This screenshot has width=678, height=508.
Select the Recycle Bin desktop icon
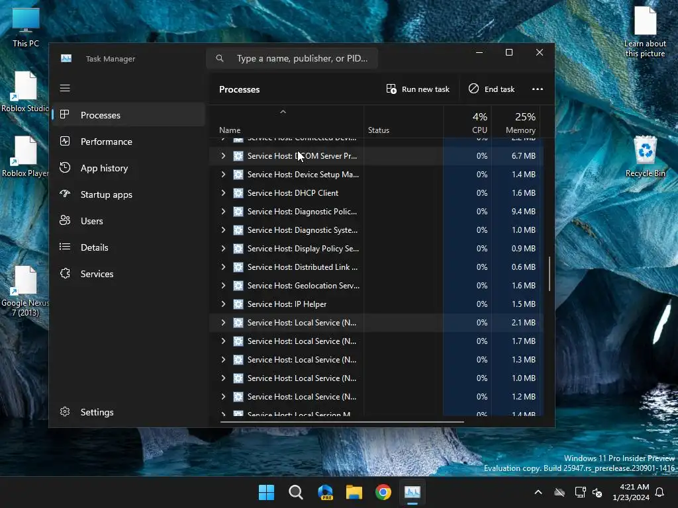pos(645,156)
